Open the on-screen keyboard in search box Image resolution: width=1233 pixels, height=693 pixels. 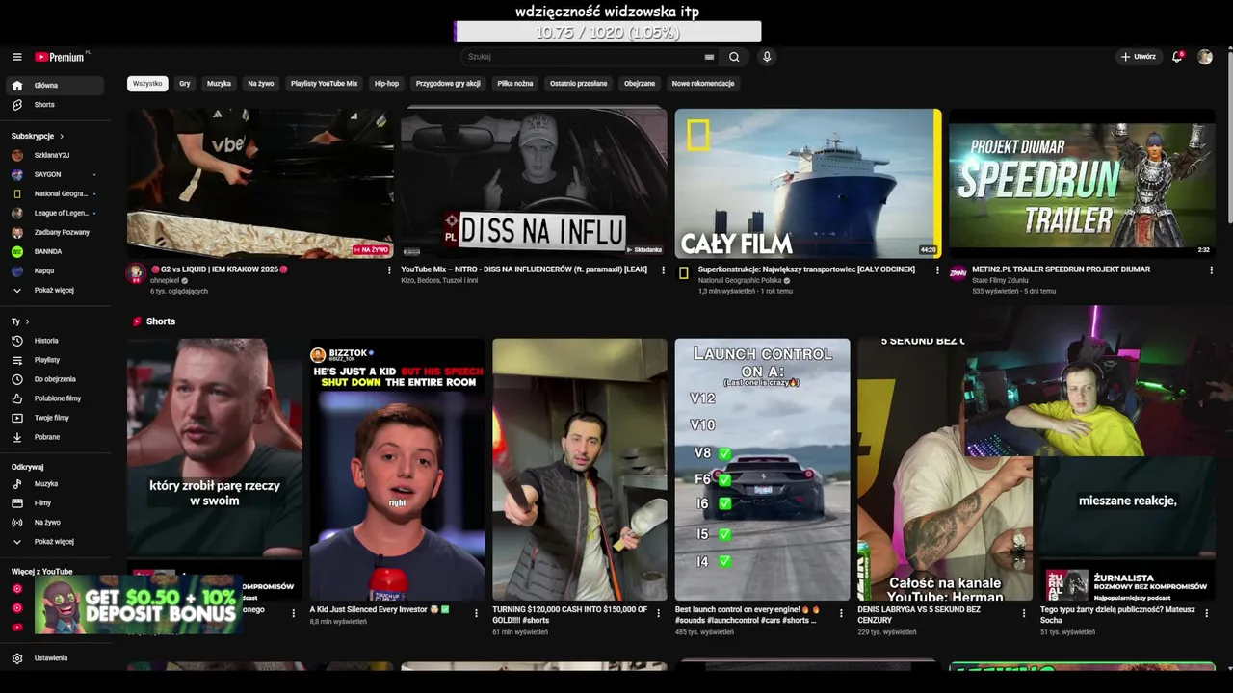[x=709, y=57]
